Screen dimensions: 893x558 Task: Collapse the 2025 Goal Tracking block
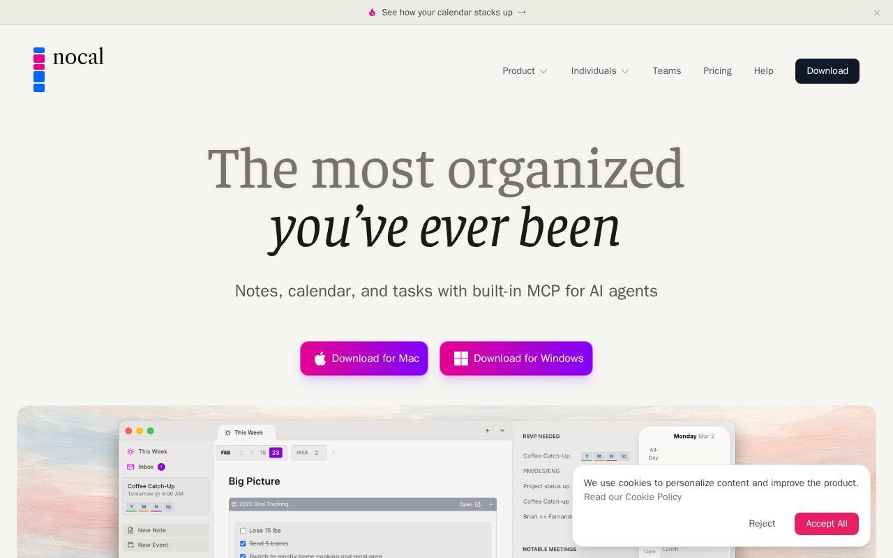tap(491, 504)
